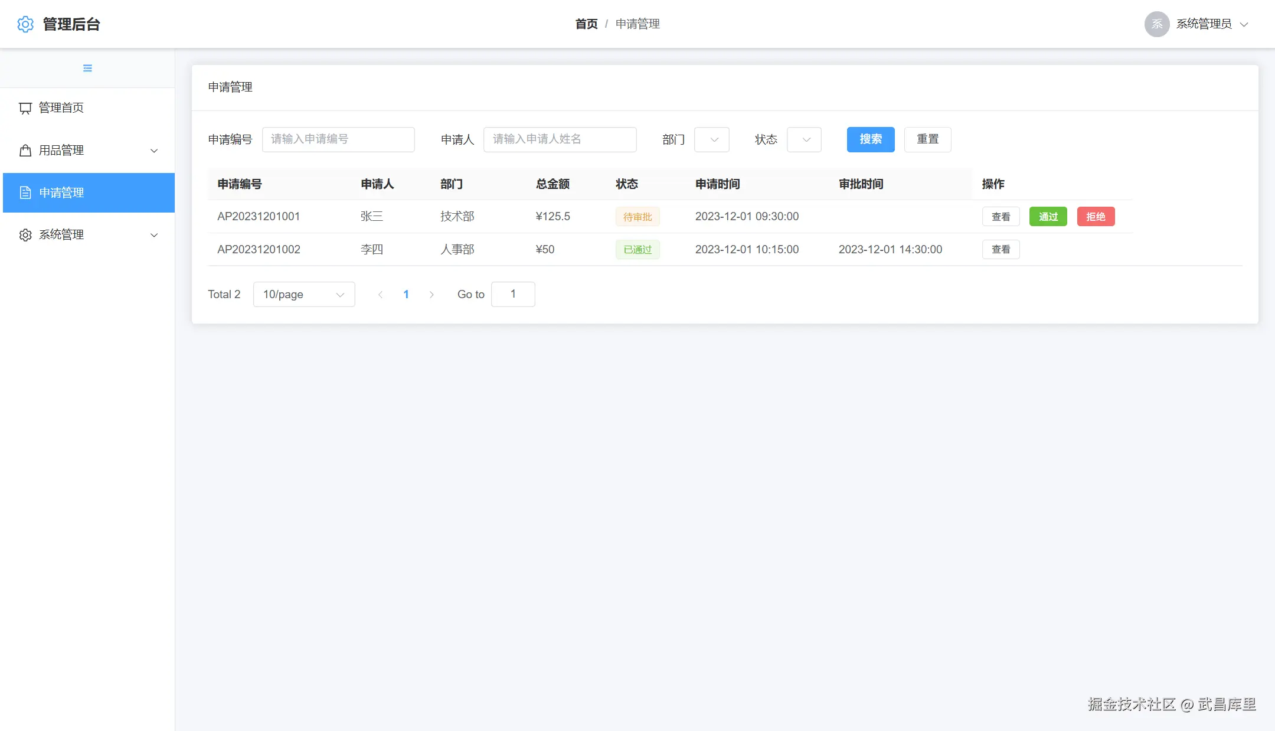Expand the 系统管理 submenu chevron
Image resolution: width=1275 pixels, height=731 pixels.
click(154, 235)
